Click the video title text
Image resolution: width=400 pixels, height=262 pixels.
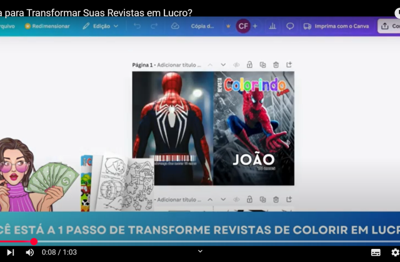point(96,12)
